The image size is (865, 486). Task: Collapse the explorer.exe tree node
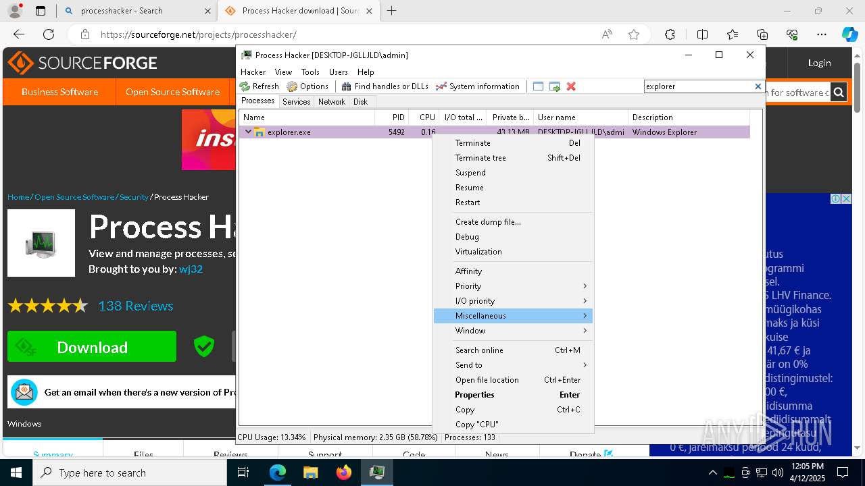point(248,132)
